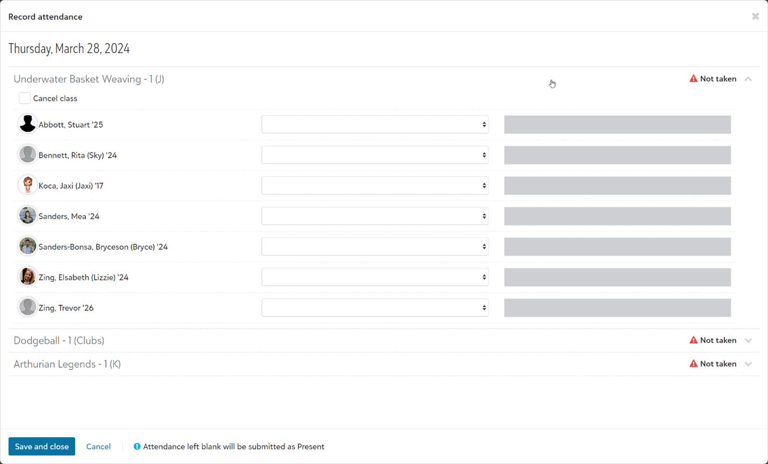Click Trevor Zing's avatar placeholder
The height and width of the screenshot is (464, 768).
pos(27,308)
